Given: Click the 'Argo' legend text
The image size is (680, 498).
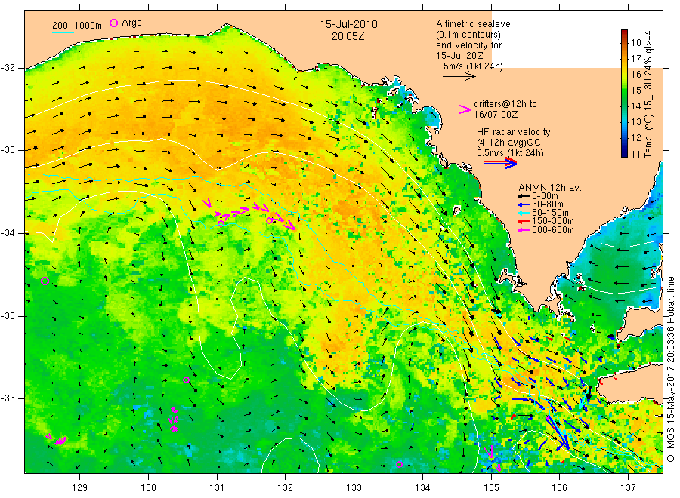Looking at the screenshot, I should click(x=131, y=23).
